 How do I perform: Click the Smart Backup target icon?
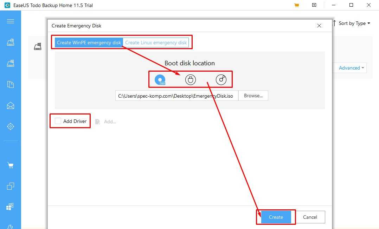(x=11, y=126)
